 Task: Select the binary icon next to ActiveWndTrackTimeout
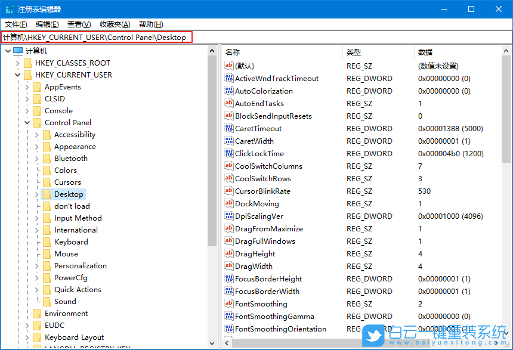[228, 79]
